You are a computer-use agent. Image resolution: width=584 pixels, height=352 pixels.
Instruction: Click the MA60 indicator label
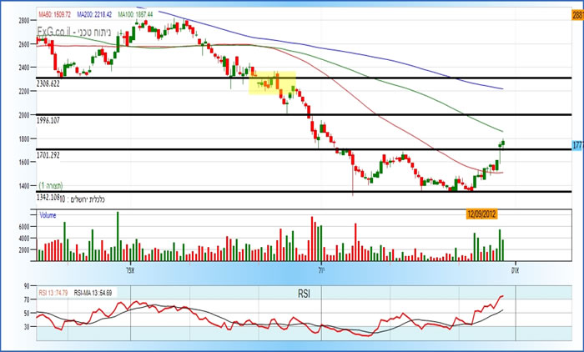(x=53, y=15)
